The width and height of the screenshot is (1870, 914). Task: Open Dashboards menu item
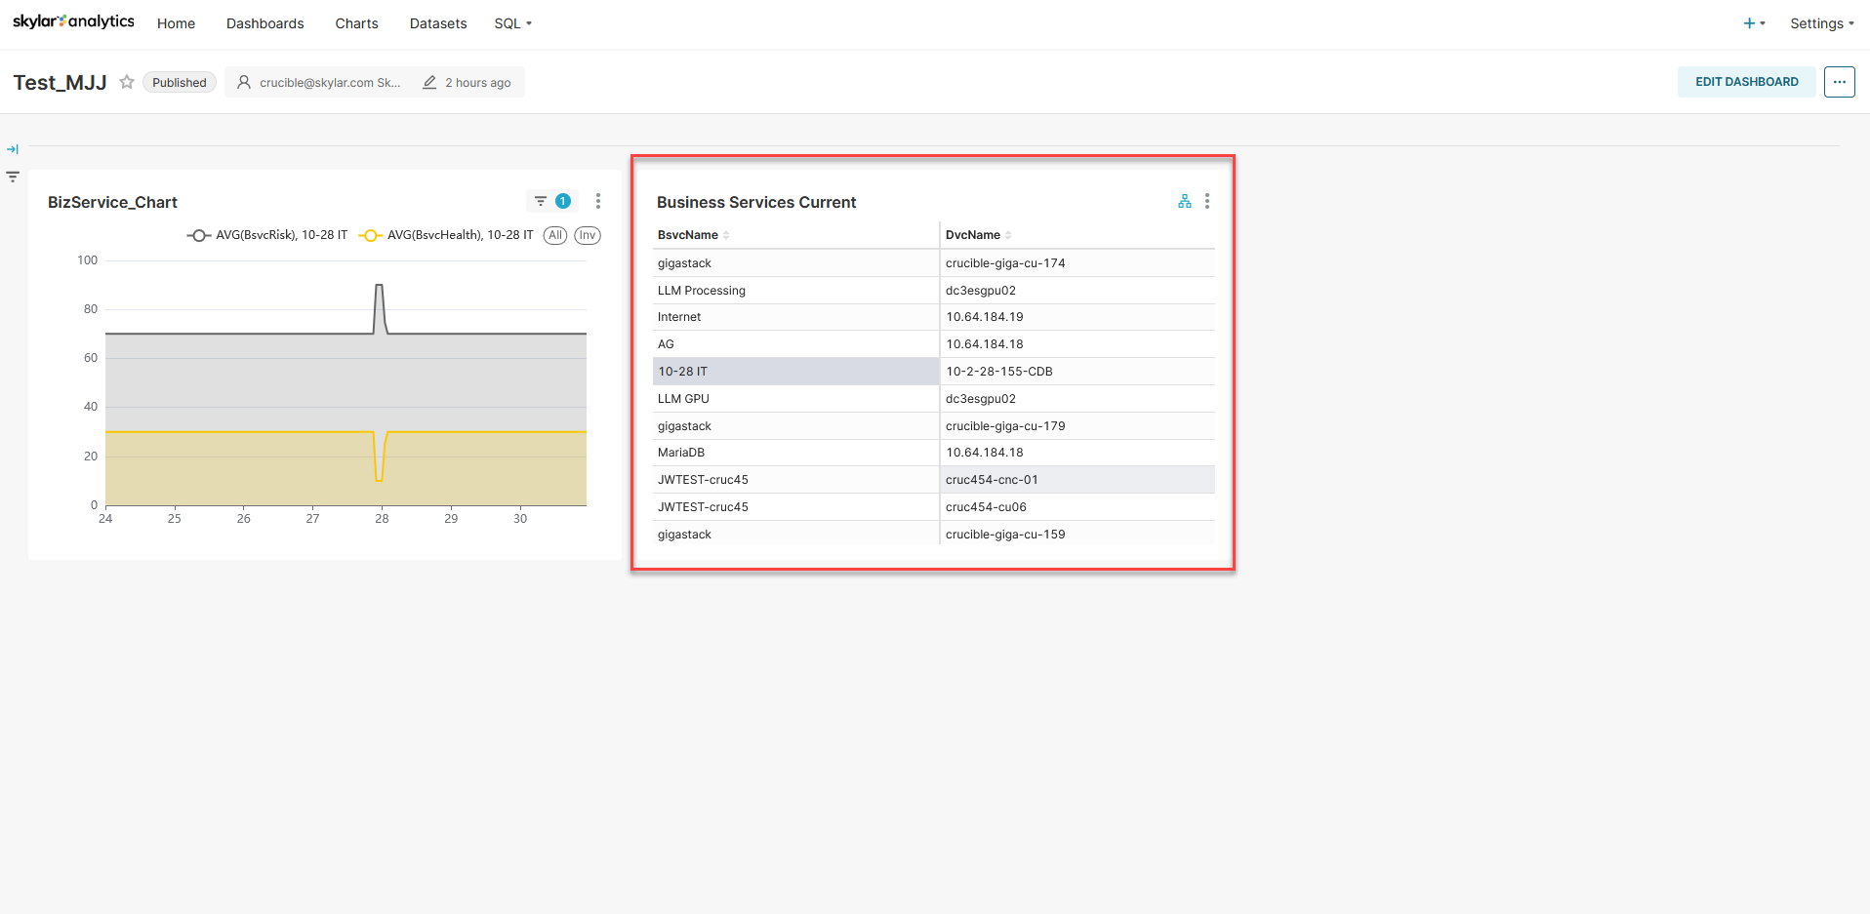[x=265, y=23]
